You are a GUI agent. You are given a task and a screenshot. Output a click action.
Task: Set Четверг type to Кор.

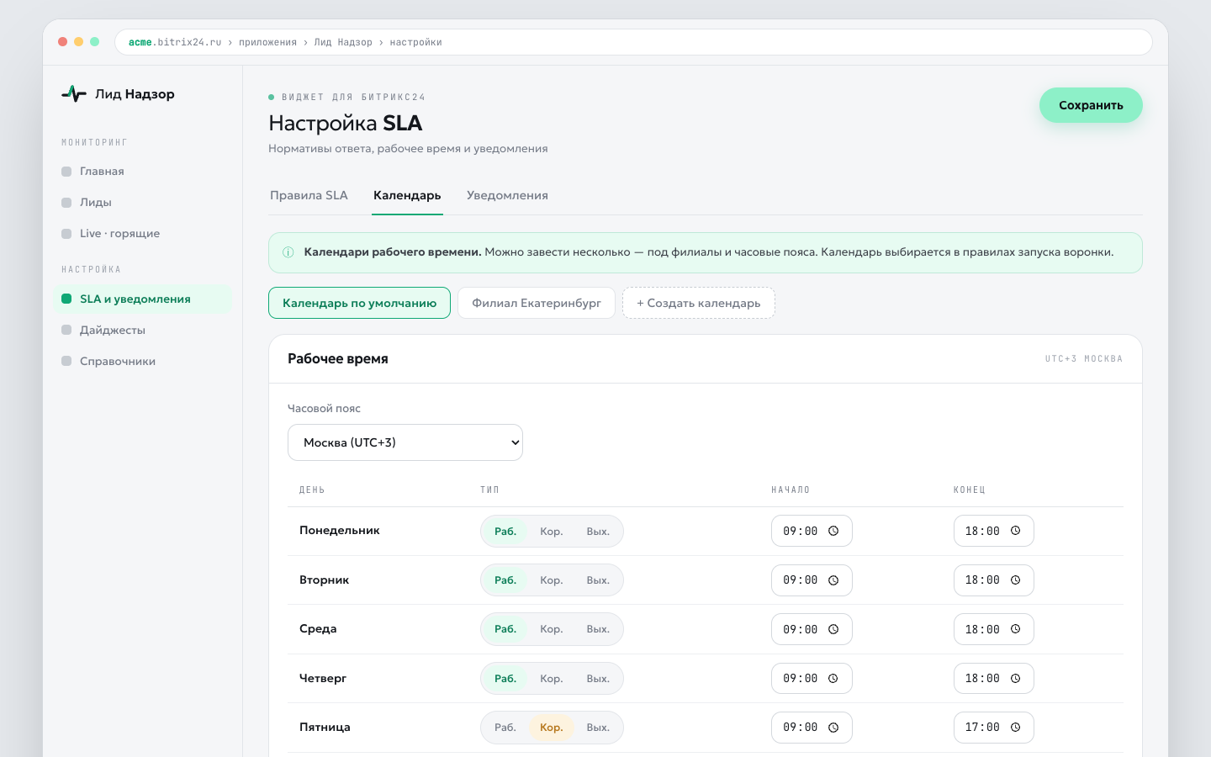(552, 679)
